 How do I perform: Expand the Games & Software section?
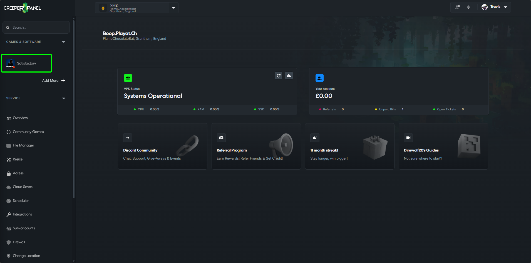(63, 42)
